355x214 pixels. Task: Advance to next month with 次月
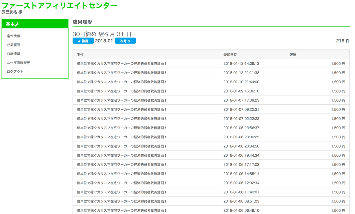pyautogui.click(x=125, y=40)
